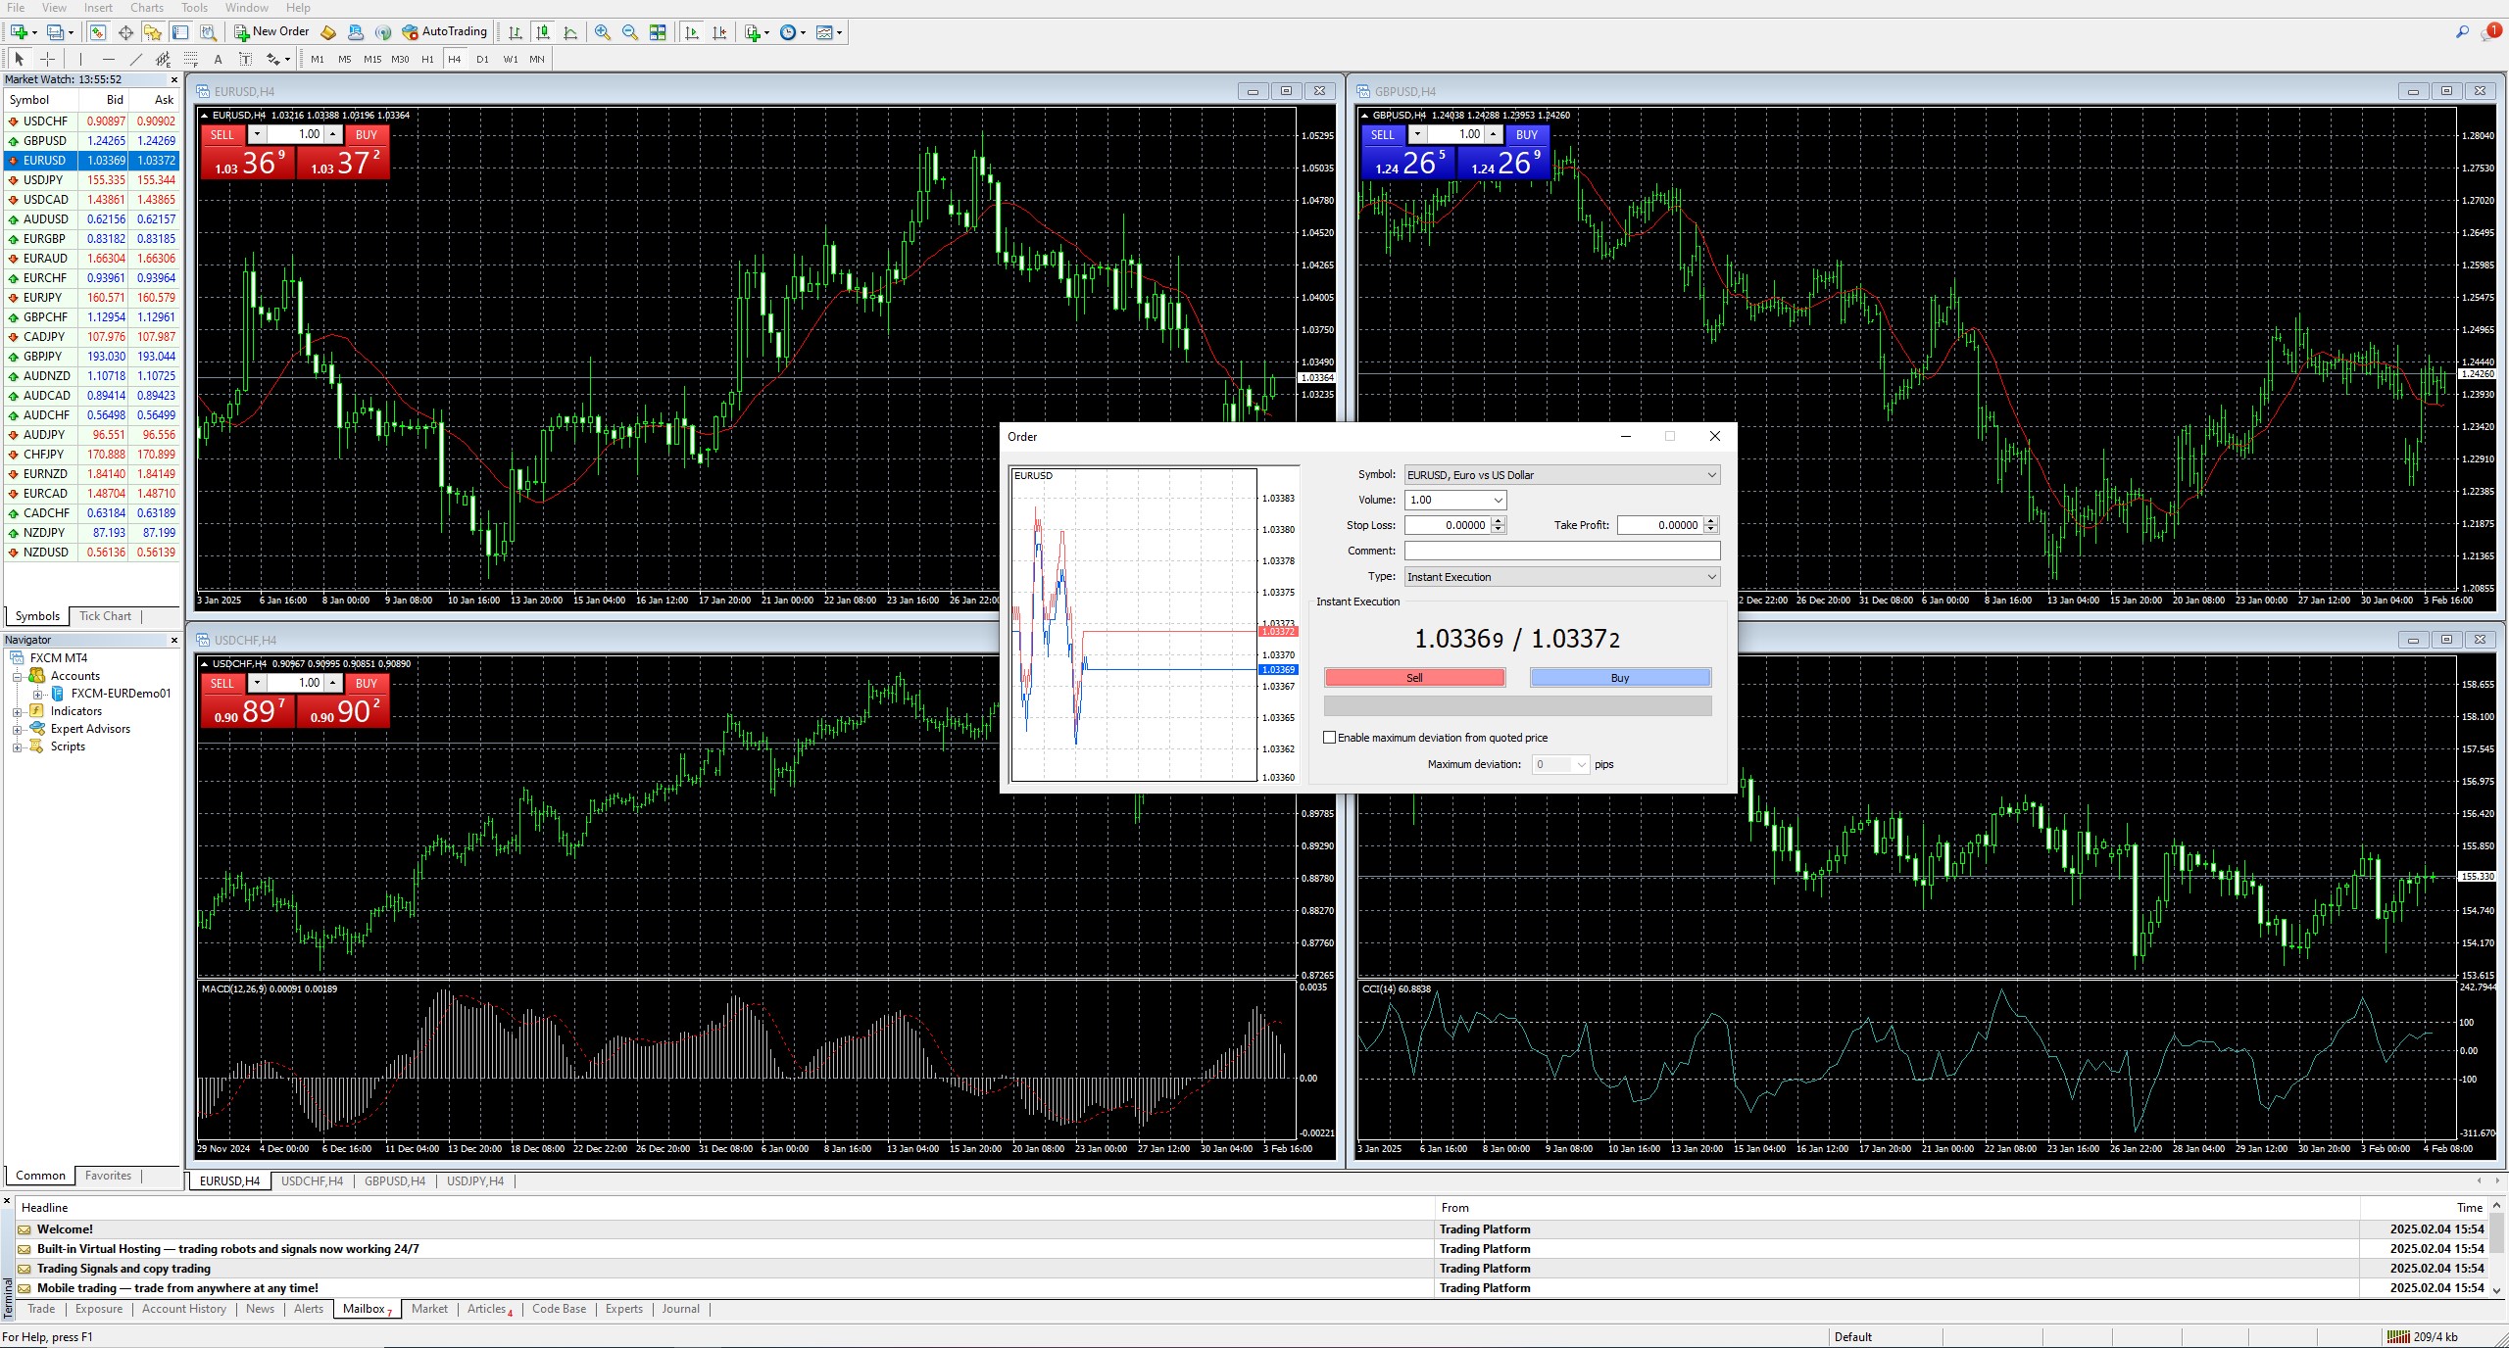Zoom out on the chart
This screenshot has height=1348, width=2509.
coord(630,32)
